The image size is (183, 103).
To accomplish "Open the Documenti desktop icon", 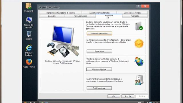I will coord(29,7).
